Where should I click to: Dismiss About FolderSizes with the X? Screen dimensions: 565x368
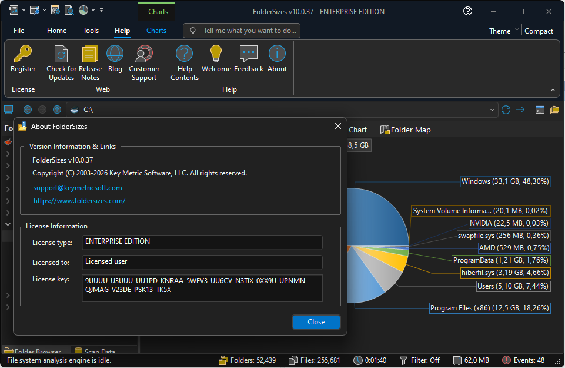click(x=337, y=126)
